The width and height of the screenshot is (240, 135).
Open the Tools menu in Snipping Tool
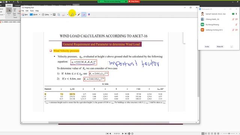32,11
